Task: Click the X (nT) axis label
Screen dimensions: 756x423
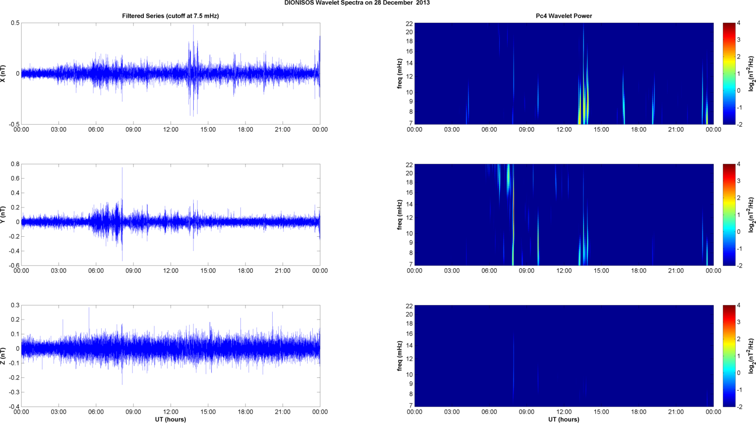Action: pyautogui.click(x=3, y=74)
